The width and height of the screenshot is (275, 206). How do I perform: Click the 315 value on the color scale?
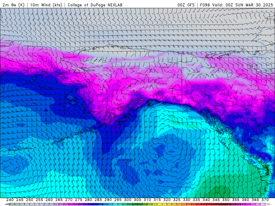coord(157,200)
